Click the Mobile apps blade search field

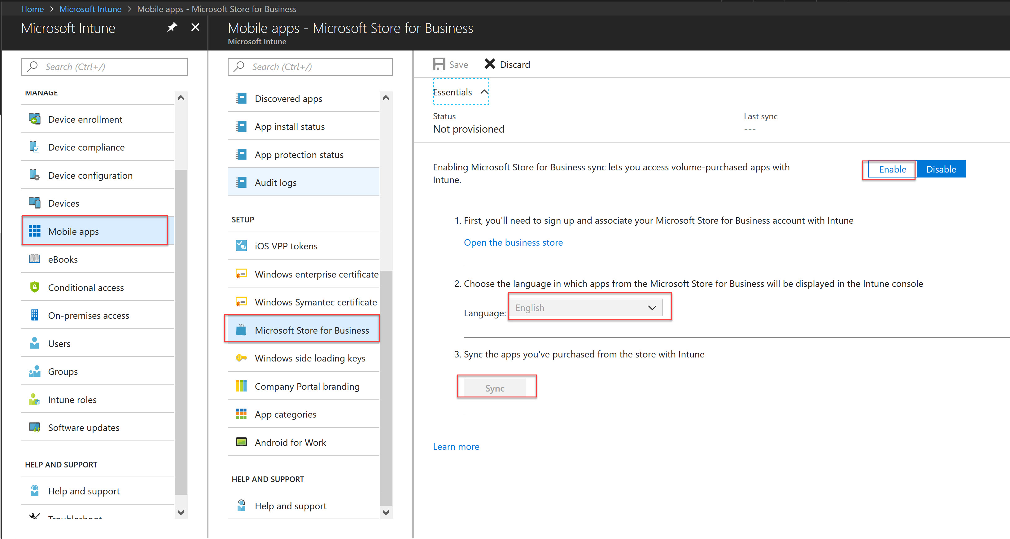click(x=310, y=67)
